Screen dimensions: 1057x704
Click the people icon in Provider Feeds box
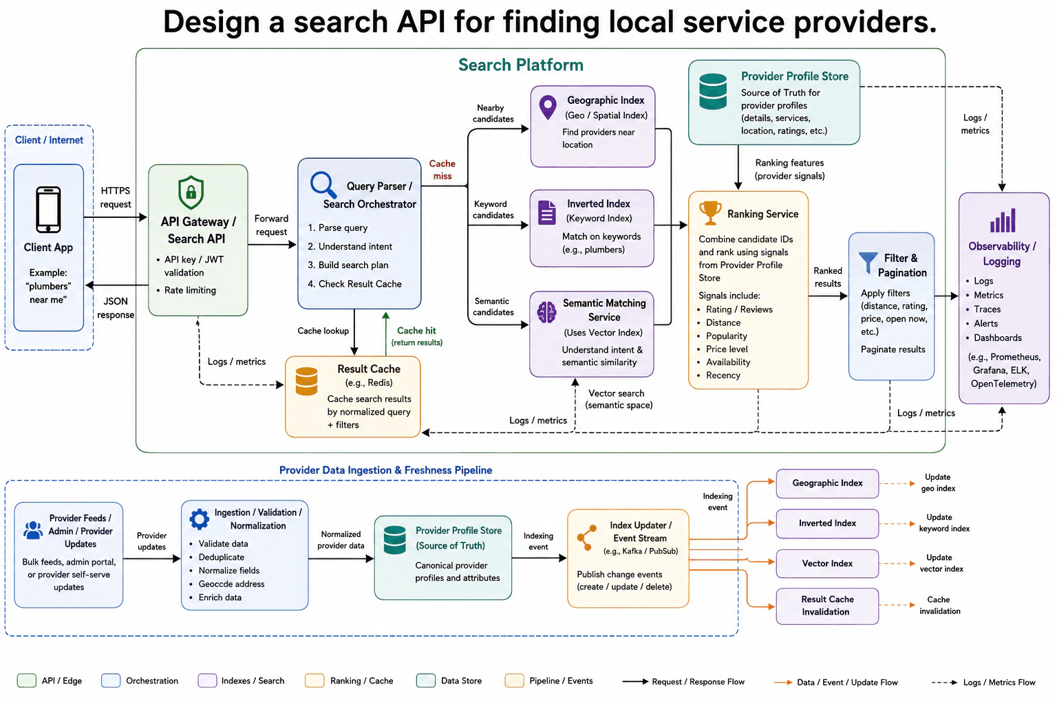click(x=33, y=530)
